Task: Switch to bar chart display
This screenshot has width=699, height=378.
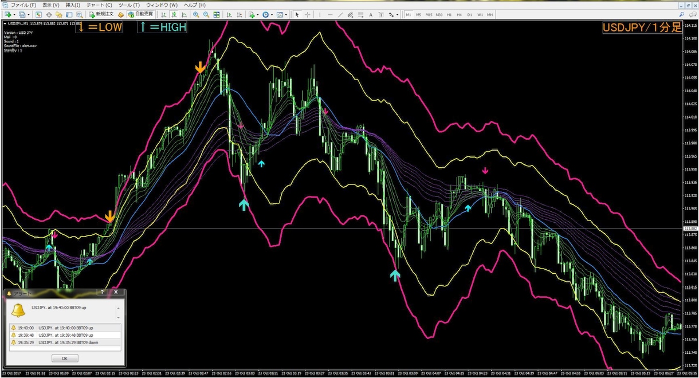Action: (x=163, y=14)
